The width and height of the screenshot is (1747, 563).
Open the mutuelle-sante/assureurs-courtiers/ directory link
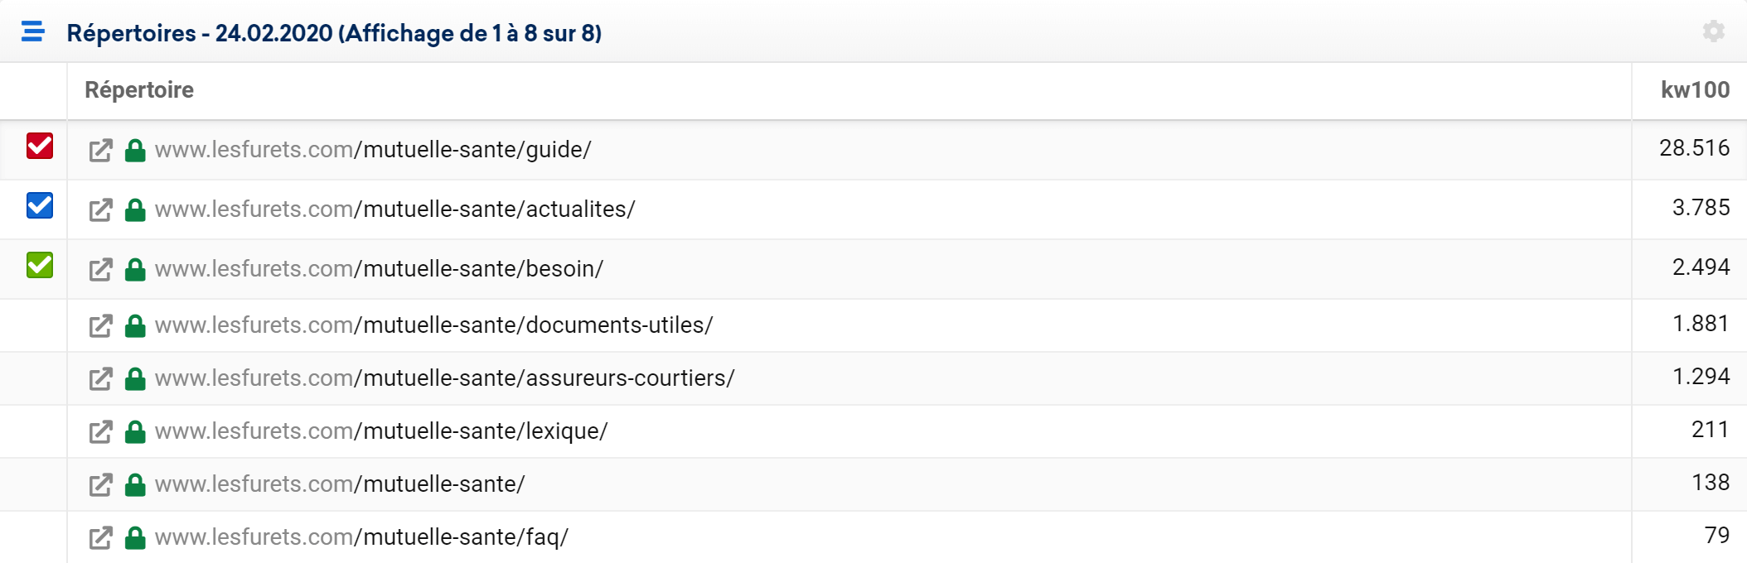pyautogui.click(x=445, y=378)
